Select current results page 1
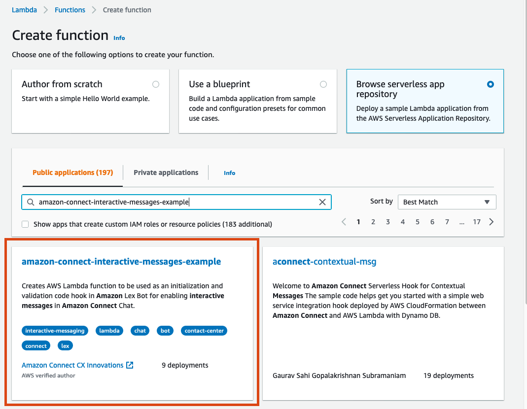The height and width of the screenshot is (409, 527). [358, 222]
